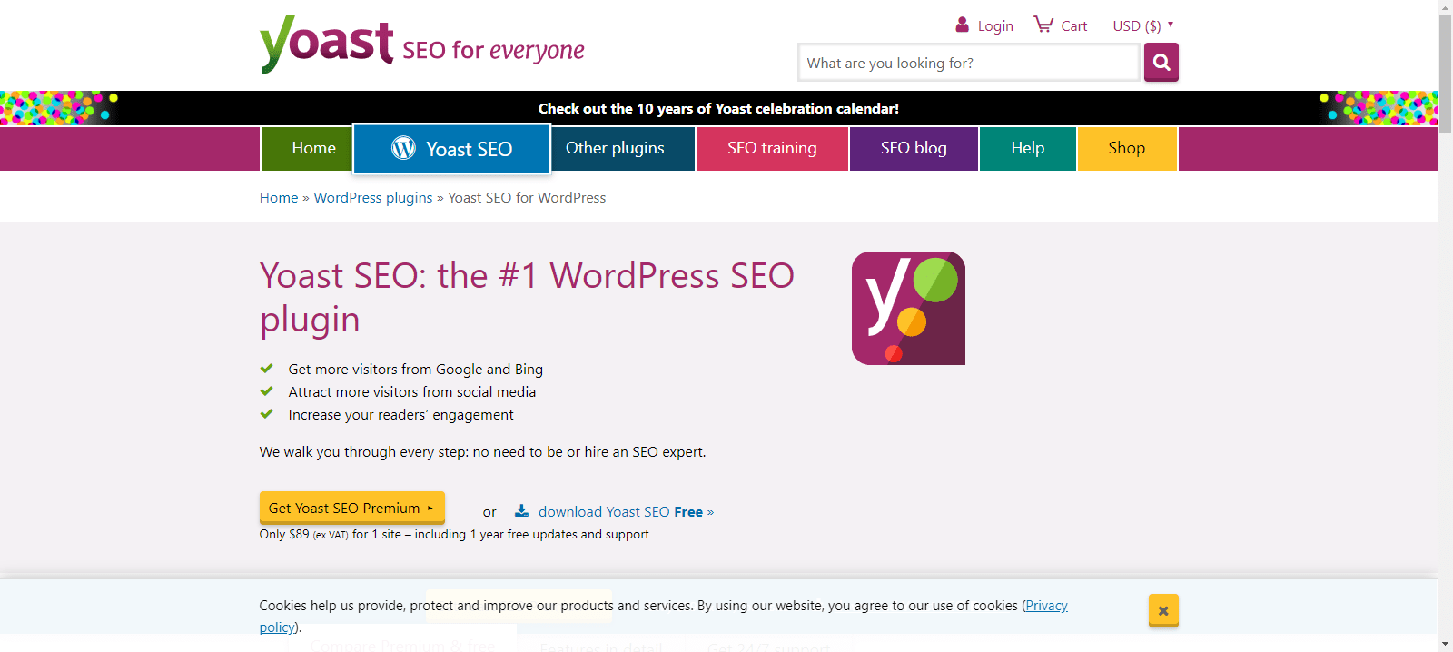The height and width of the screenshot is (652, 1453).
Task: Click the magenta search magnifier button
Action: 1161,63
